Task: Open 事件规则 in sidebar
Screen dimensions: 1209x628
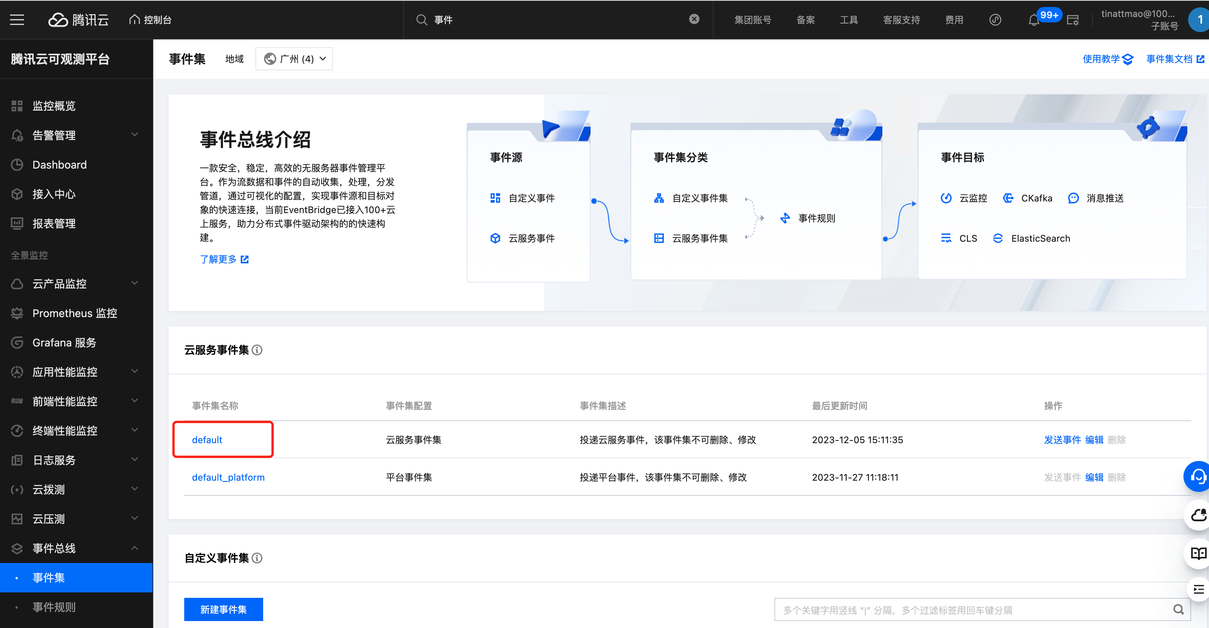Action: click(54, 607)
